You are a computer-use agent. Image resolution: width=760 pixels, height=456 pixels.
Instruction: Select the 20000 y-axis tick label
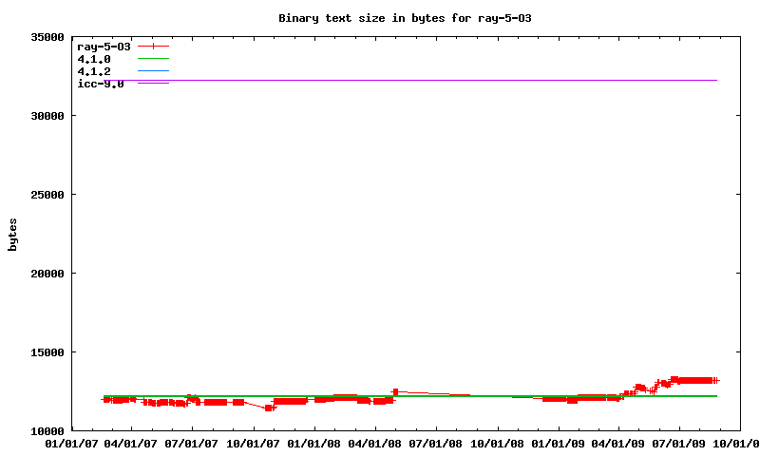tap(45, 274)
